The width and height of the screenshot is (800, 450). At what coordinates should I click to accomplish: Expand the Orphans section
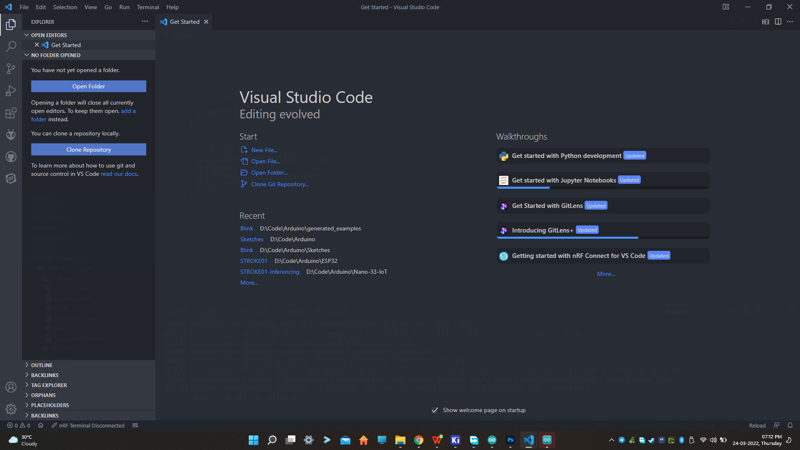click(x=89, y=395)
